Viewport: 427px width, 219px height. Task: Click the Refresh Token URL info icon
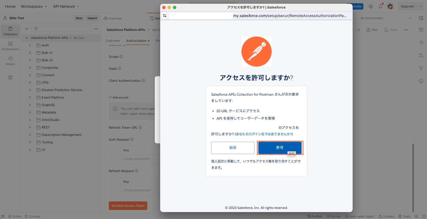[x=140, y=127]
